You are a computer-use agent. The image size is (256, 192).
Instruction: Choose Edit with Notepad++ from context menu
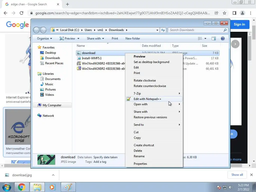tap(154, 99)
